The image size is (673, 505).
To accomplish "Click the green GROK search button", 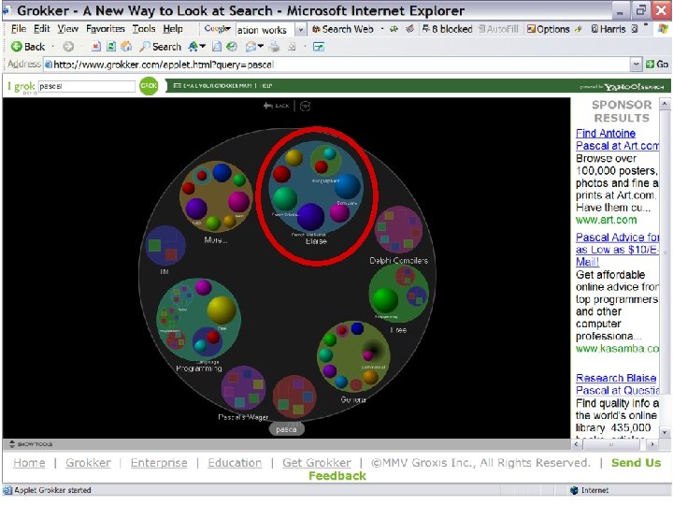I will pos(149,86).
